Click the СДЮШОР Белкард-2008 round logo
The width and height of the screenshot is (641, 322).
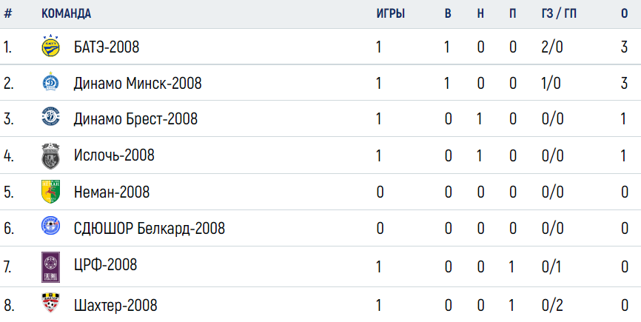click(50, 226)
